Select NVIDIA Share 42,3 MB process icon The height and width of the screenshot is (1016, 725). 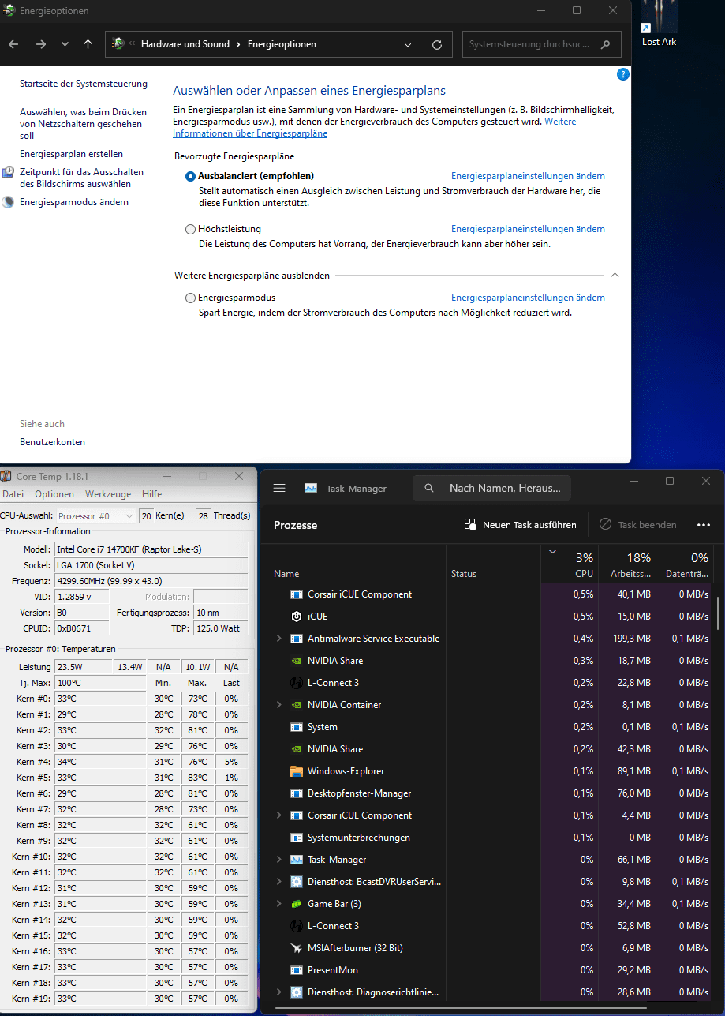[x=297, y=749]
